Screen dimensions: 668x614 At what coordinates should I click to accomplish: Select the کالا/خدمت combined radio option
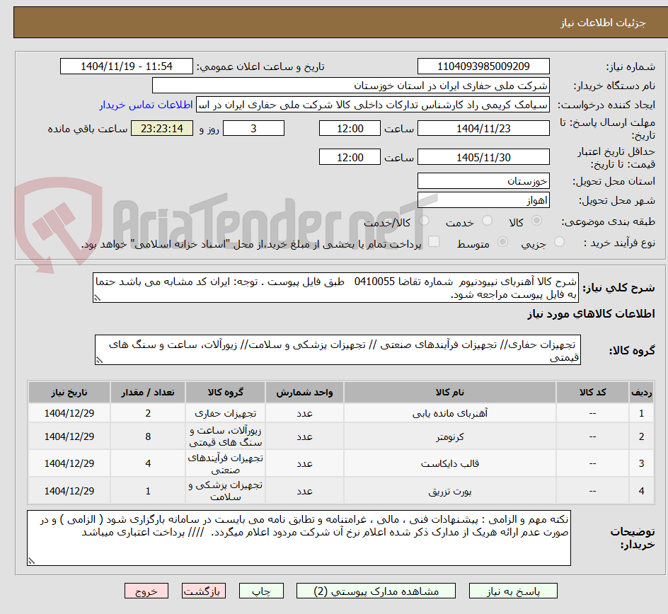point(423,221)
